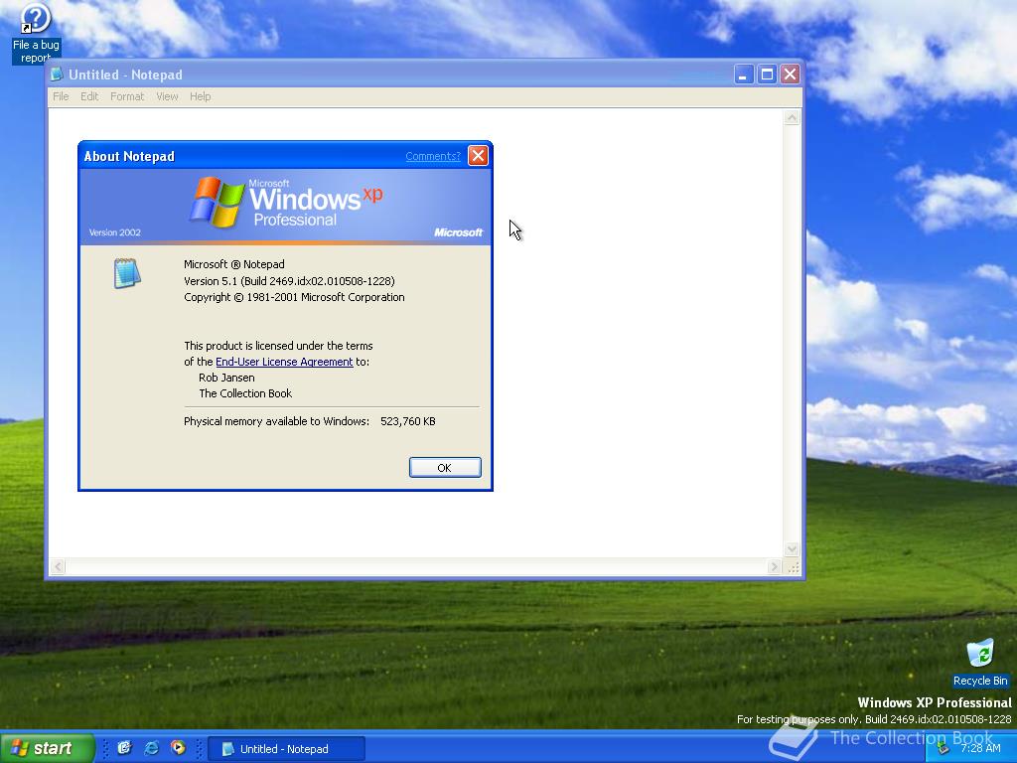Open the Format menu in Notepad

pos(127,96)
